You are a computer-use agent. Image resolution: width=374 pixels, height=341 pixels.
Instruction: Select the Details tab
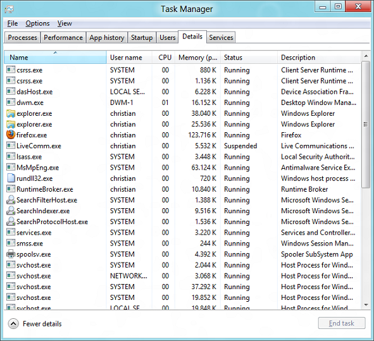[192, 37]
